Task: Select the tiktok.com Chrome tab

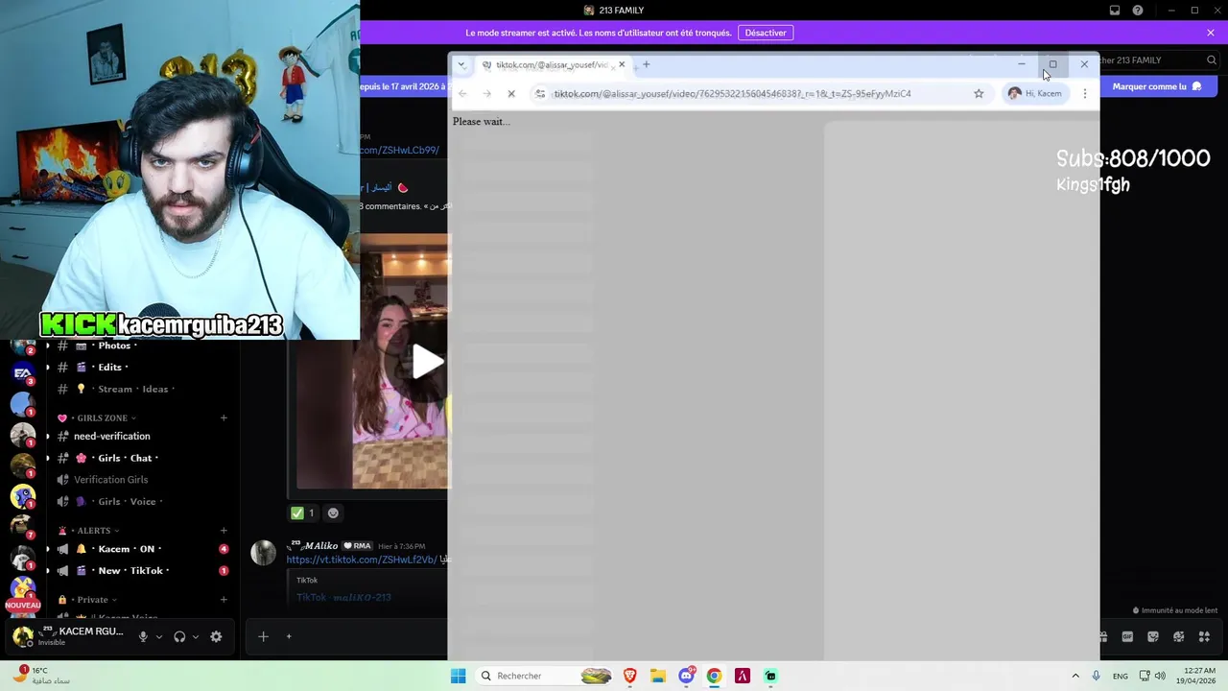Action: pyautogui.click(x=552, y=64)
